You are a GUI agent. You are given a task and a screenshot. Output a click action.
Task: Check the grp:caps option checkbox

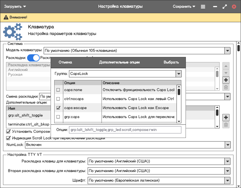coord(58,117)
